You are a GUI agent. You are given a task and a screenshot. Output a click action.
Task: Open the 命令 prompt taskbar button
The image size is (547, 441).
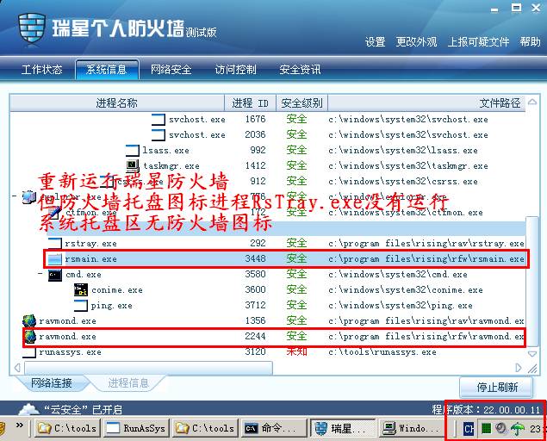pos(274,428)
